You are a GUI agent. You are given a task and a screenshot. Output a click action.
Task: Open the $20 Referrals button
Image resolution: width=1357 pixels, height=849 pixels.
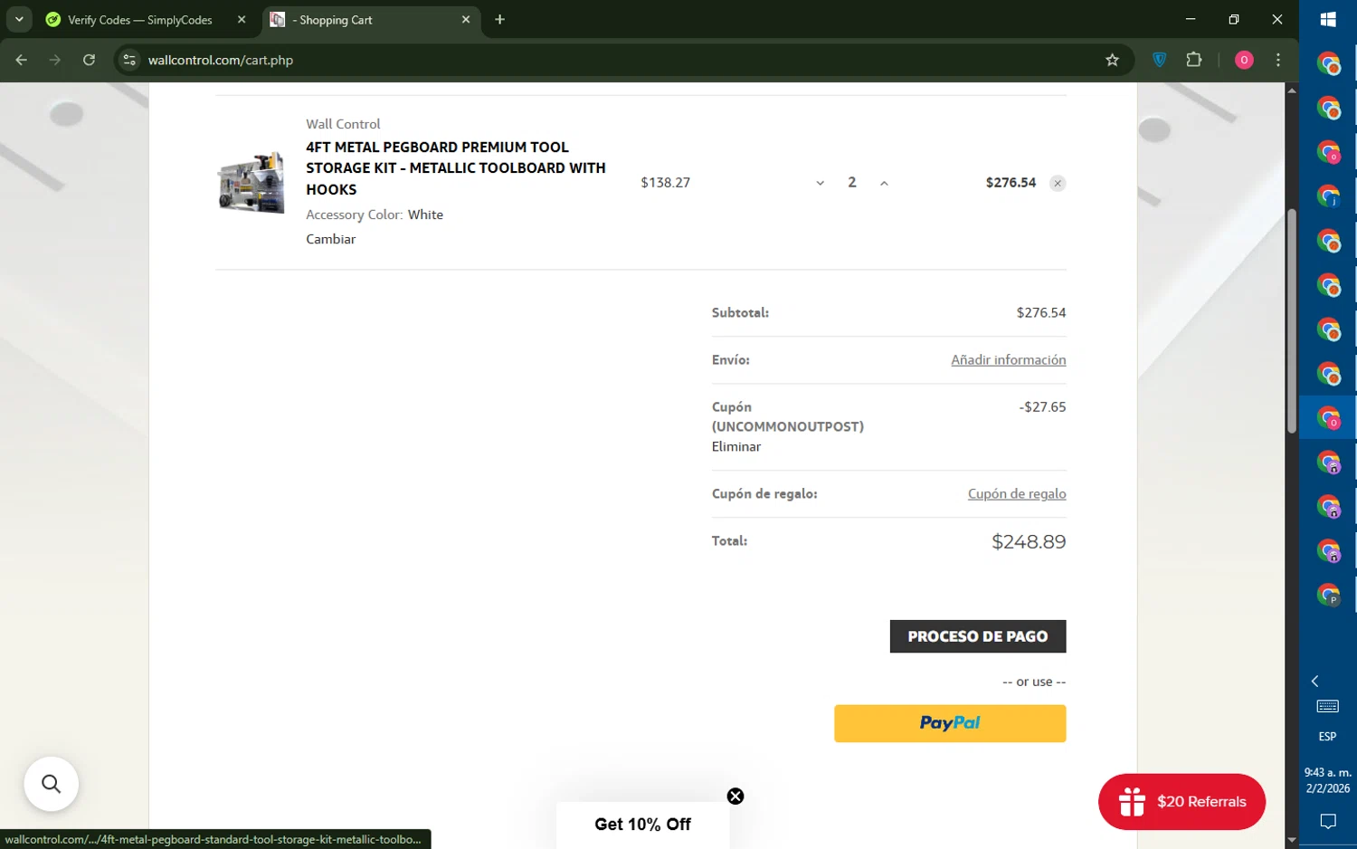coord(1181,802)
